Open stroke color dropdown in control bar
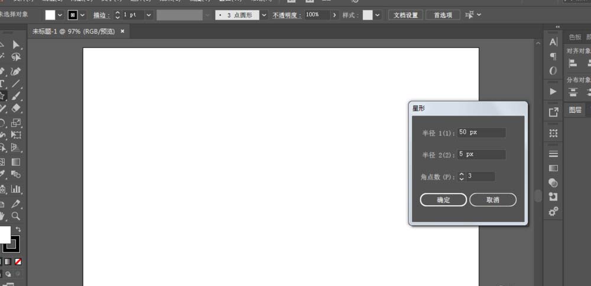The height and width of the screenshot is (286, 591). click(83, 15)
